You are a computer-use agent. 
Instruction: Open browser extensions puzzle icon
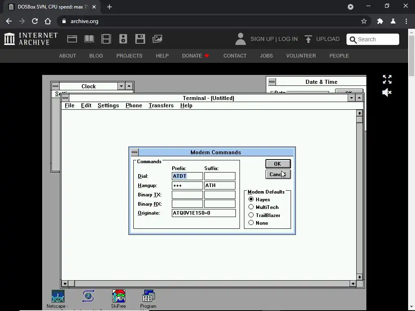coord(380,21)
